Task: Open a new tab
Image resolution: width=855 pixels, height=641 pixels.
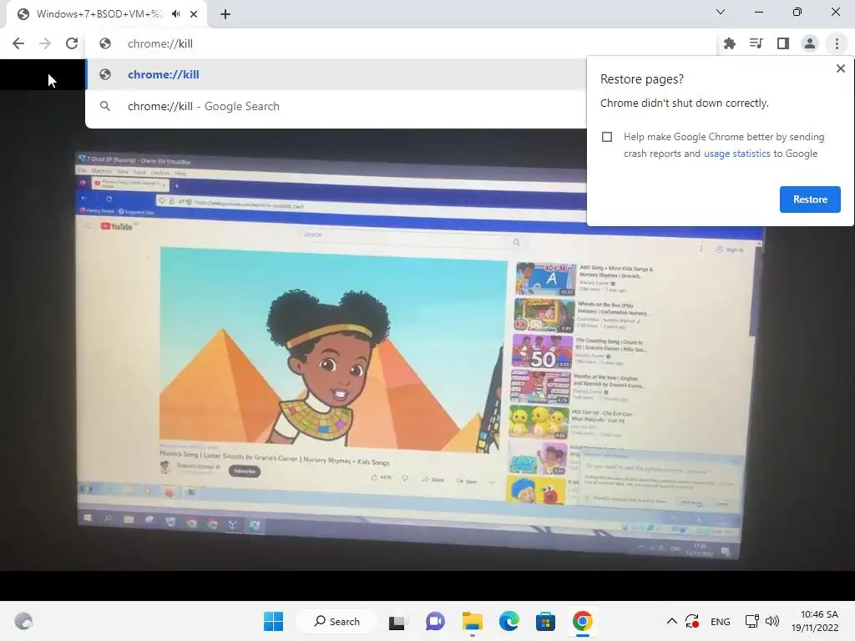Action: click(225, 14)
